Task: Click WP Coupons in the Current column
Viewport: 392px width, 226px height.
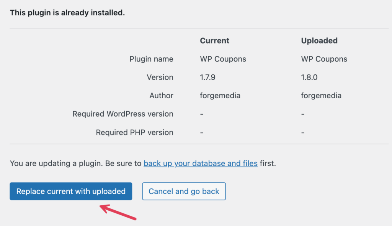Action: [x=223, y=59]
